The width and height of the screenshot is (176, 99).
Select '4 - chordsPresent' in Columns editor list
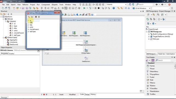[x=33, y=29]
